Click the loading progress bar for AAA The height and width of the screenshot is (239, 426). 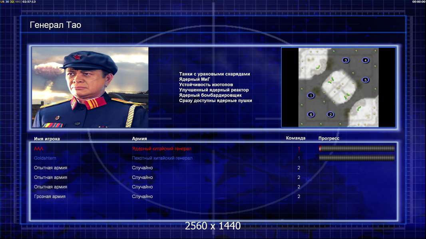pyautogui.click(x=356, y=149)
